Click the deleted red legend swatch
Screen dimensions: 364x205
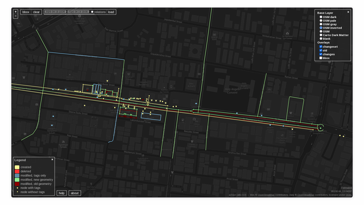coord(17,171)
